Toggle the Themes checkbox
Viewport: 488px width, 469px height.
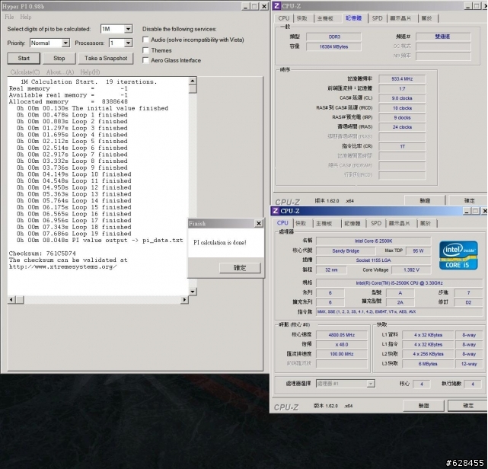click(145, 50)
